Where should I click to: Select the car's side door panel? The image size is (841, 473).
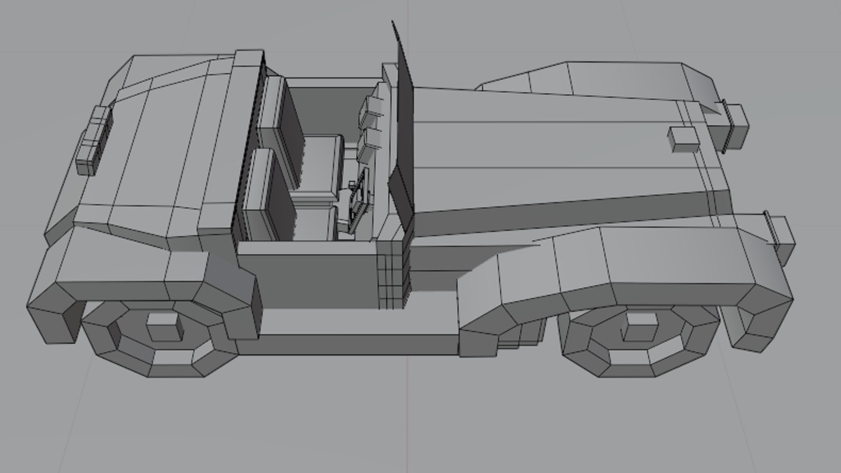pos(309,276)
